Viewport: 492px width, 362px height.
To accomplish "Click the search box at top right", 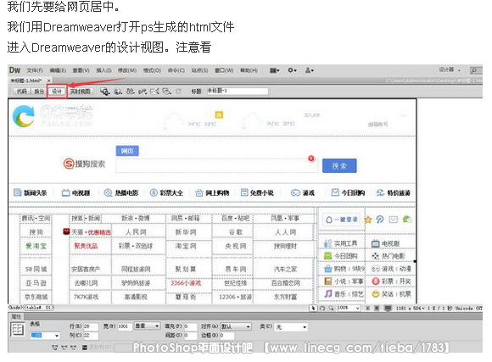I will click(x=476, y=70).
